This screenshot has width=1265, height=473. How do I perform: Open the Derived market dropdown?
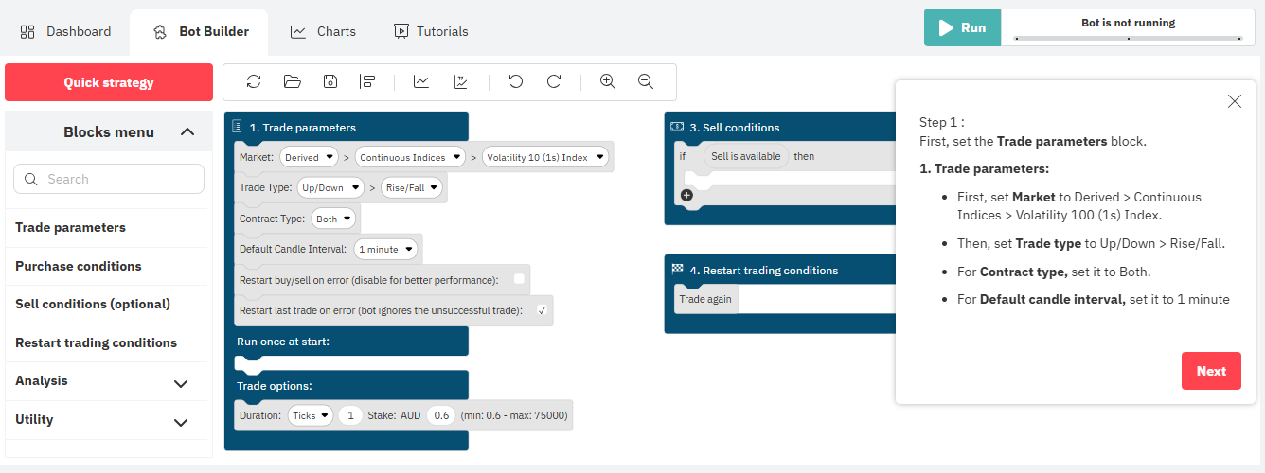[x=310, y=157]
